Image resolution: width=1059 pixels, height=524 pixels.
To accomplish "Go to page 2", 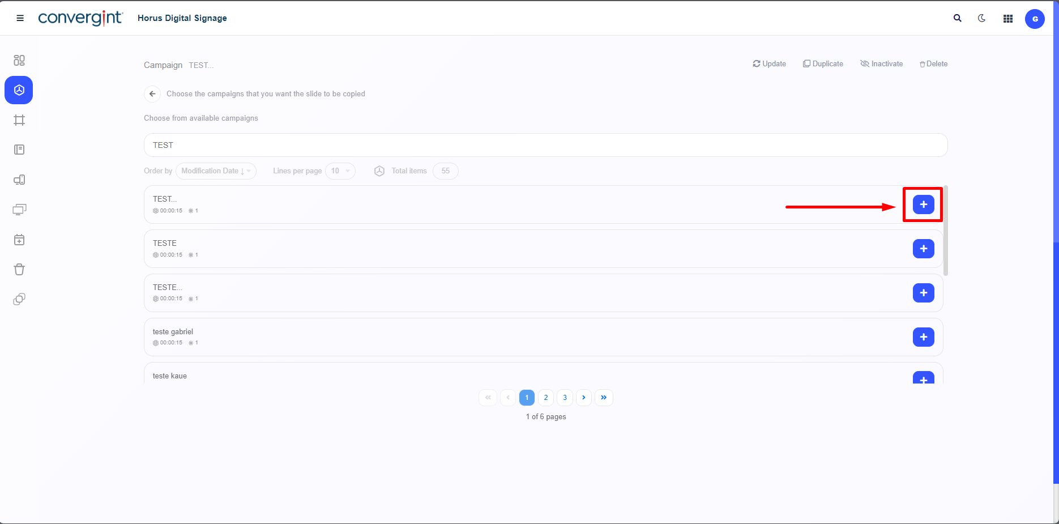I will 545,398.
